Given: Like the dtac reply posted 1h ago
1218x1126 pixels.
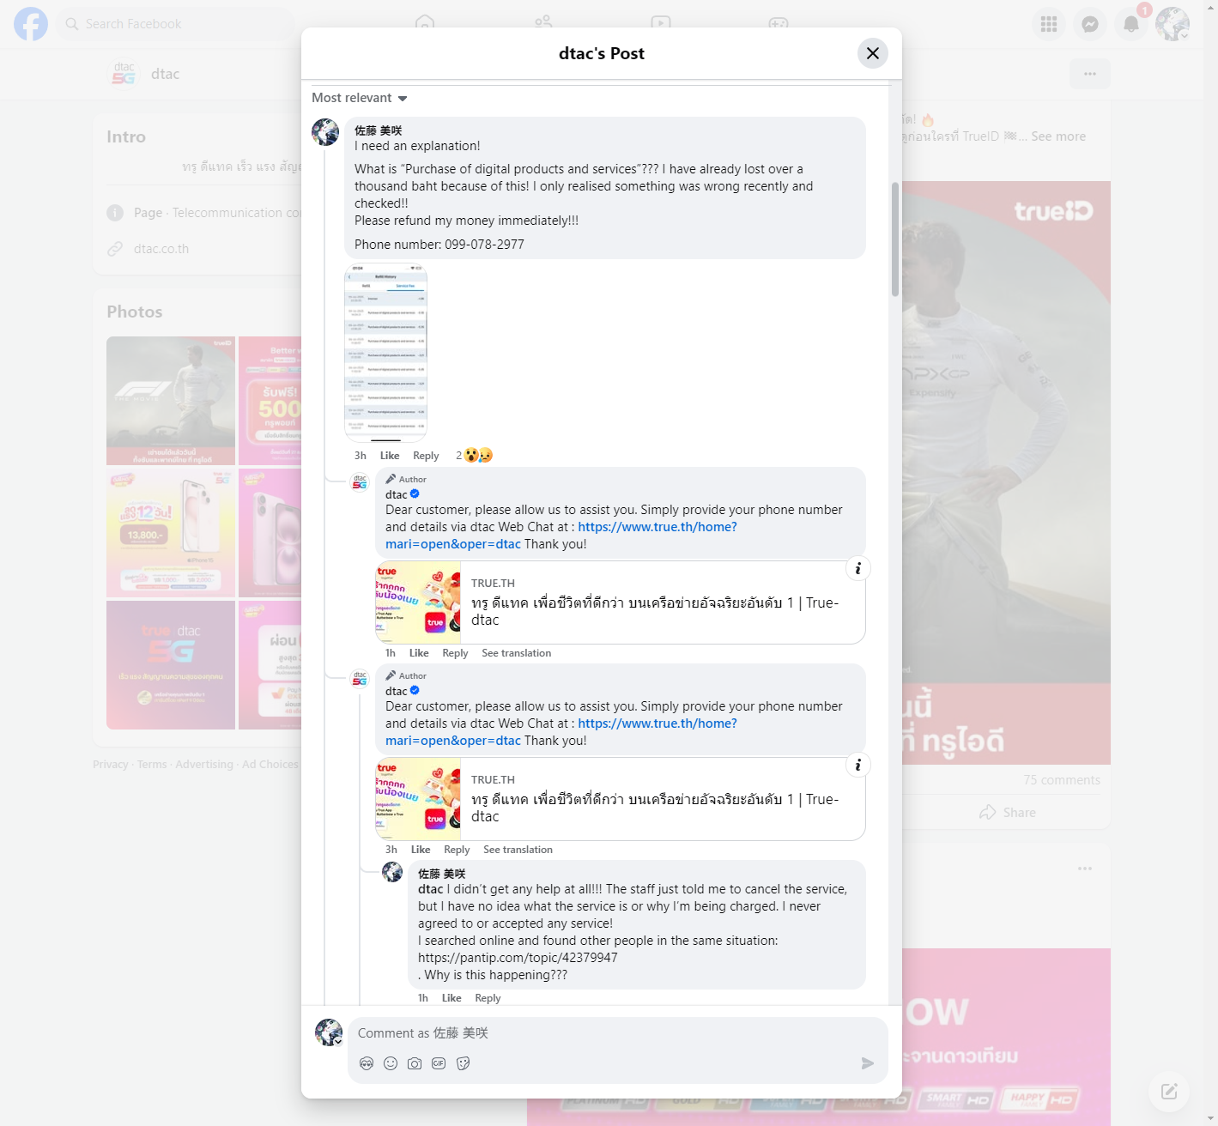Looking at the screenshot, I should pyautogui.click(x=419, y=653).
